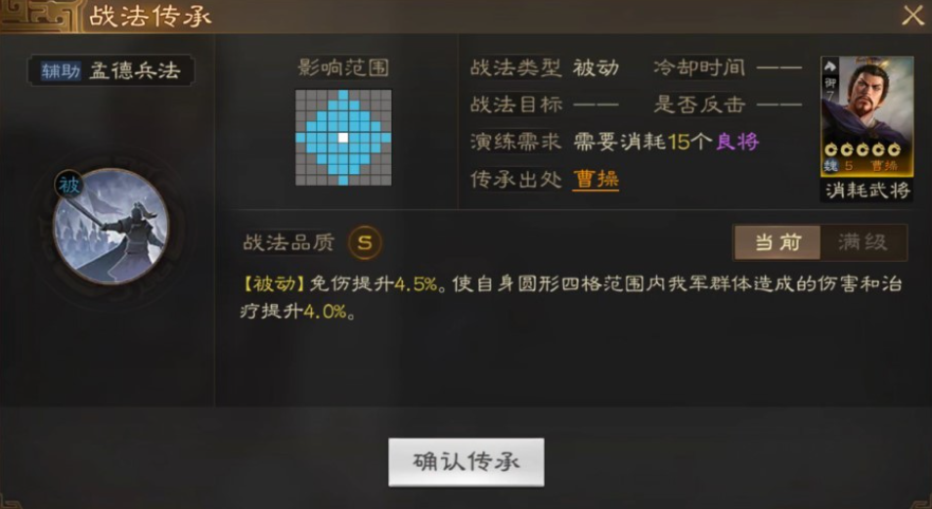Open the 曹操 general portrait card
The image size is (932, 509).
point(867,117)
